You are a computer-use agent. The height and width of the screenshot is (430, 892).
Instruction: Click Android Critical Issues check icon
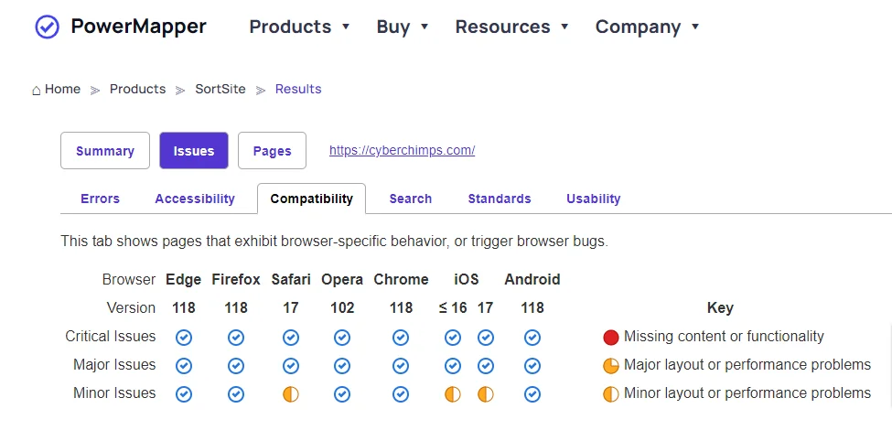tap(532, 338)
